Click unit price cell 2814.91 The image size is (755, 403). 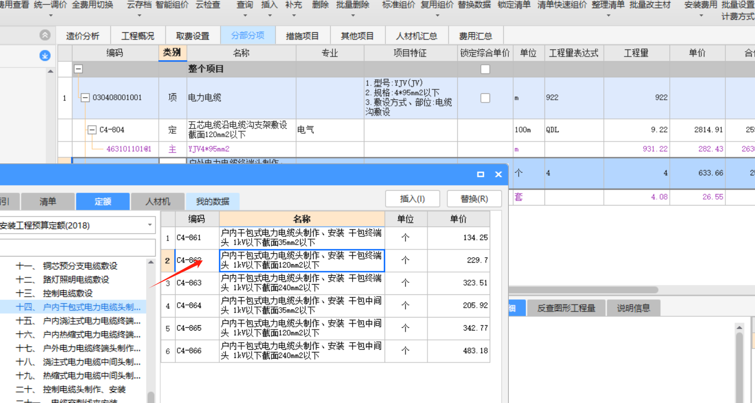pyautogui.click(x=697, y=130)
